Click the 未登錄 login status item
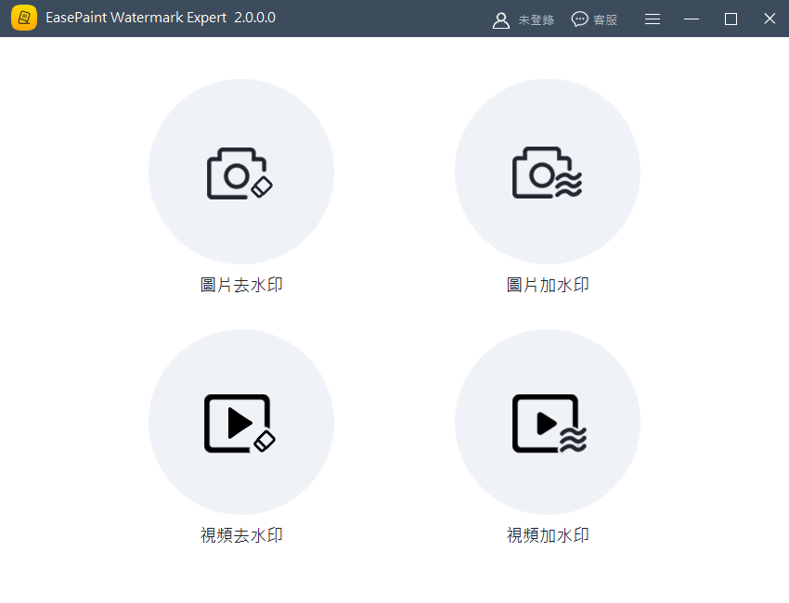 coord(535,19)
